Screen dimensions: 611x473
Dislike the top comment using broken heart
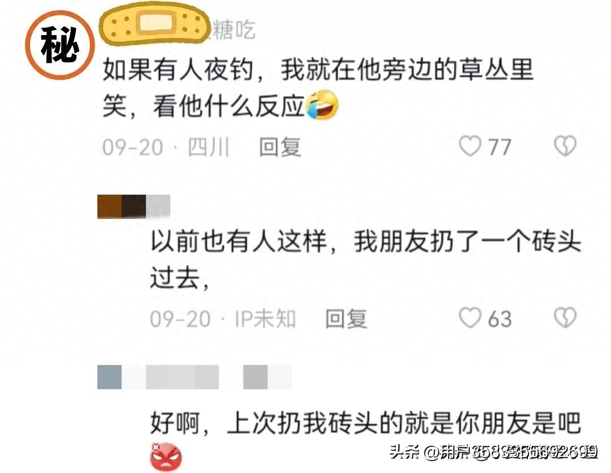coord(565,146)
